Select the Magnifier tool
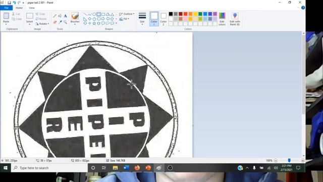Screen dimensions: 323x182 pos(65,22)
